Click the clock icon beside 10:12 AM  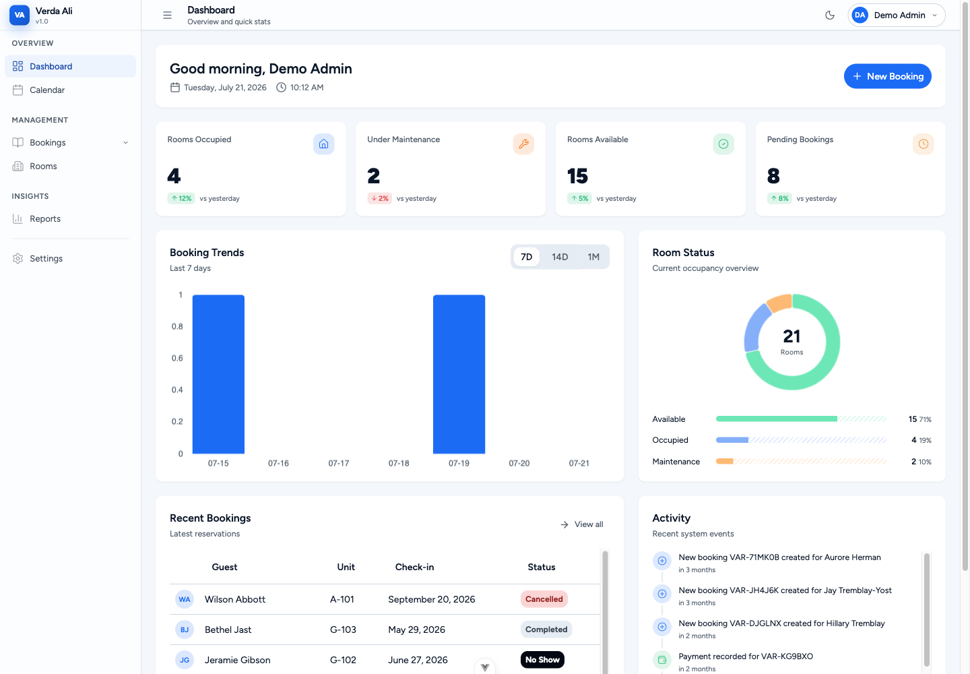tap(282, 88)
